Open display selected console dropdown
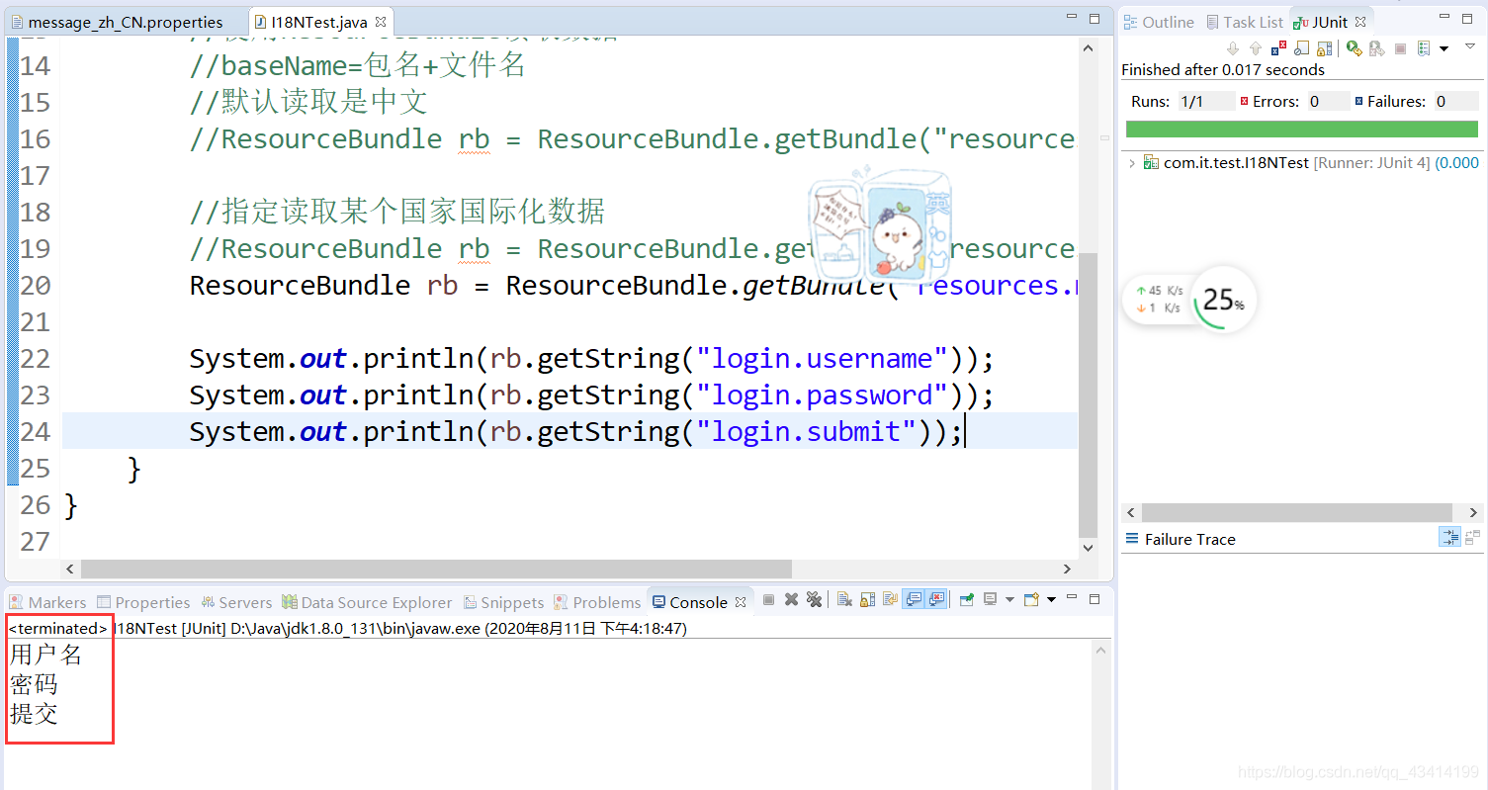Image resolution: width=1488 pixels, height=790 pixels. [1009, 599]
